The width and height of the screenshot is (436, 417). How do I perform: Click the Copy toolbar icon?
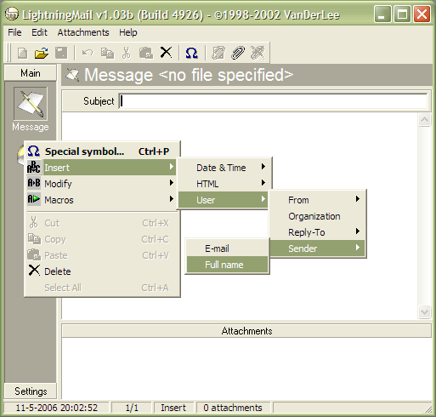[x=107, y=53]
